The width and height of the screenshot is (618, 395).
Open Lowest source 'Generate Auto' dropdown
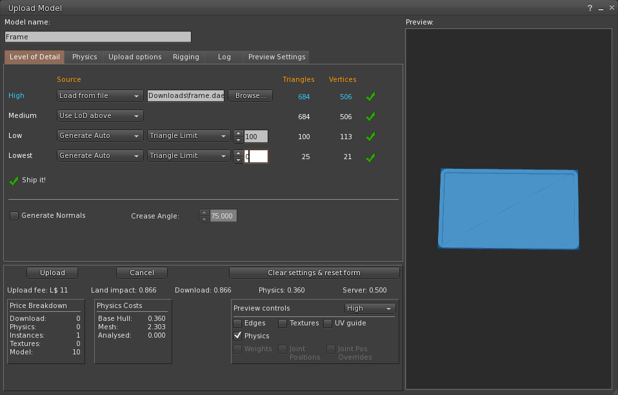point(100,156)
